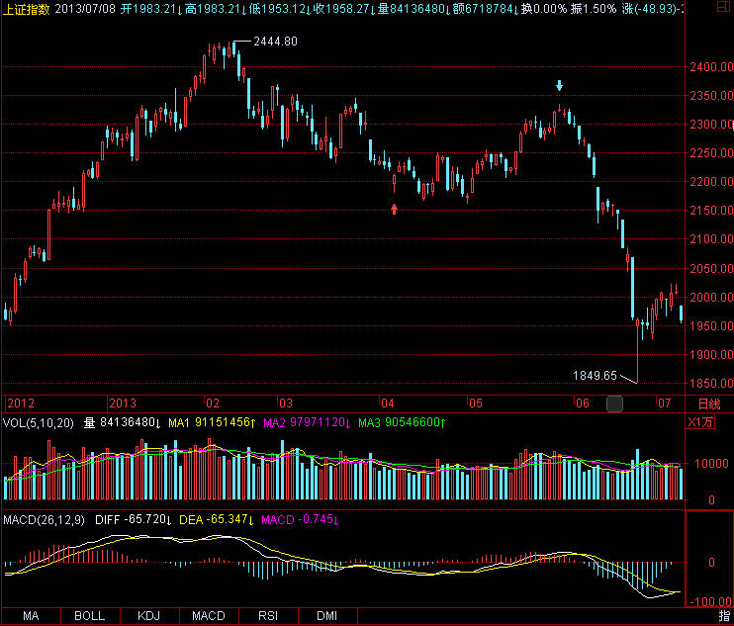Switch to the MACD indicator tab
The height and width of the screenshot is (626, 734).
pos(209,616)
